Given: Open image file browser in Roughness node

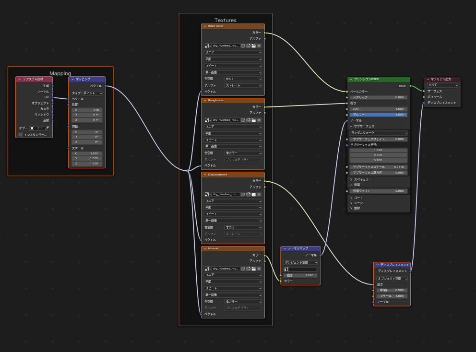Looking at the screenshot, I should (x=253, y=120).
